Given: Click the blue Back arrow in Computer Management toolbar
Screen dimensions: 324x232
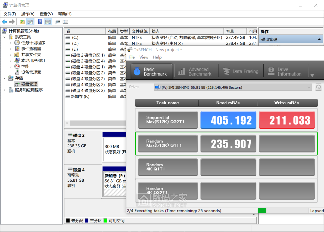Looking at the screenshot, I should click(4, 22).
